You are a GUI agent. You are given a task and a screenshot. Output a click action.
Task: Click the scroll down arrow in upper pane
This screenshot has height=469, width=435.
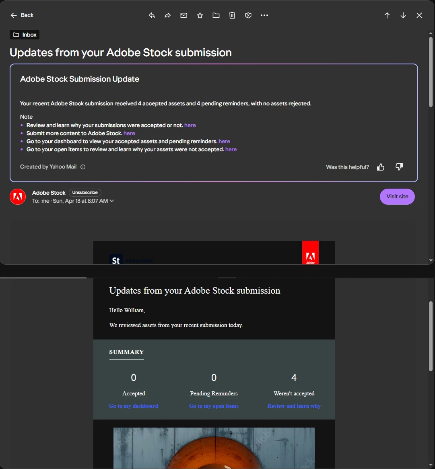click(431, 261)
